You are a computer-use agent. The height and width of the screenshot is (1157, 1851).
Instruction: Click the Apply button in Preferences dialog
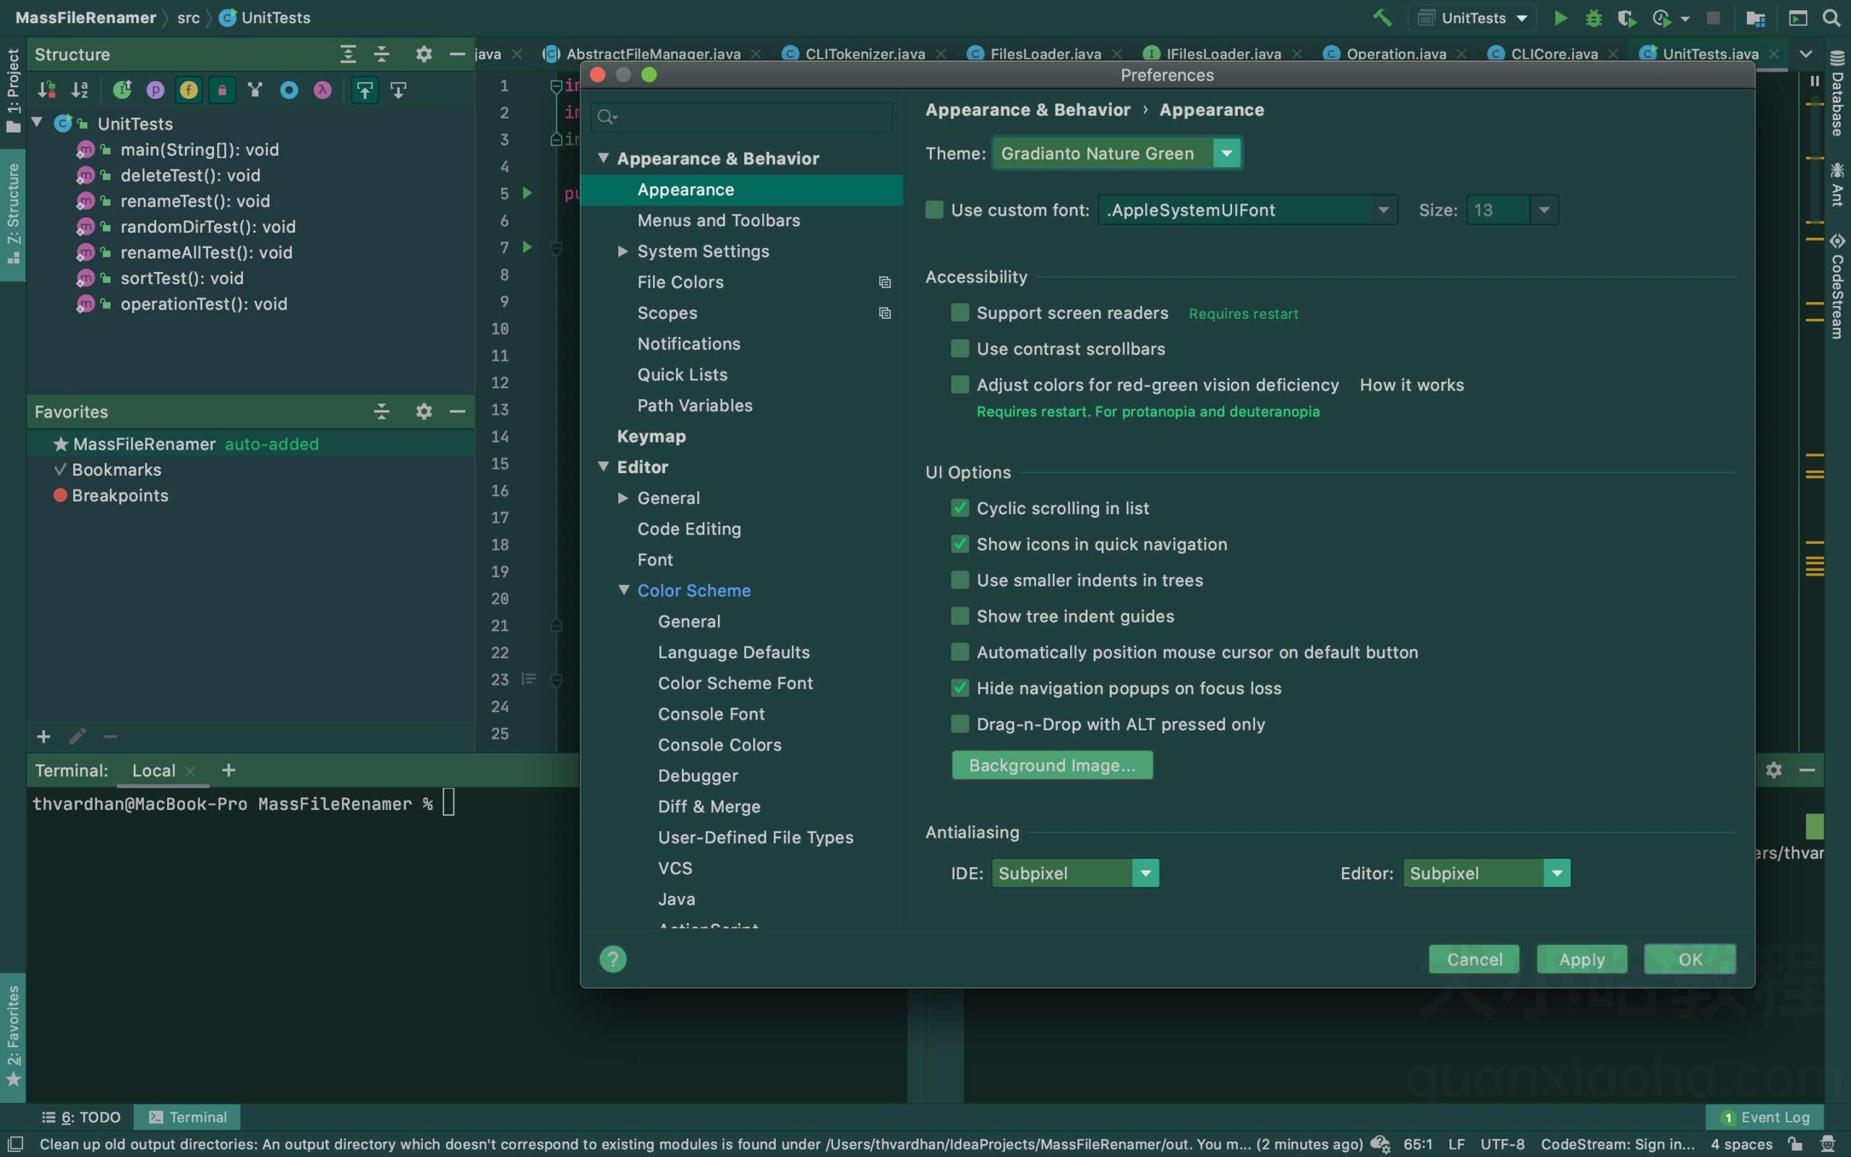1582,960
